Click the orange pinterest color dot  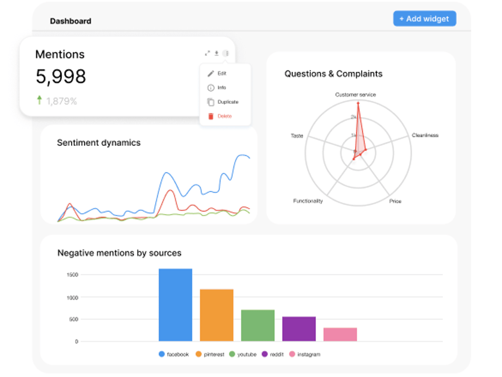(199, 353)
